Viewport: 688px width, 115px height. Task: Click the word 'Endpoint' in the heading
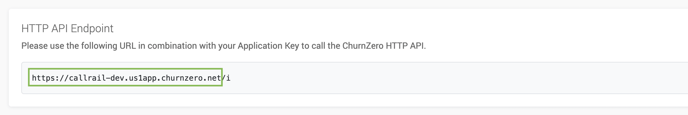click(x=92, y=28)
